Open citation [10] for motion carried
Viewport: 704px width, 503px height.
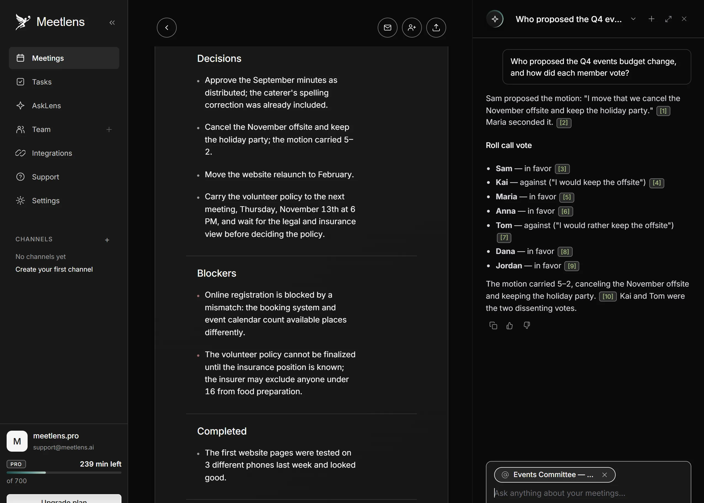click(608, 296)
